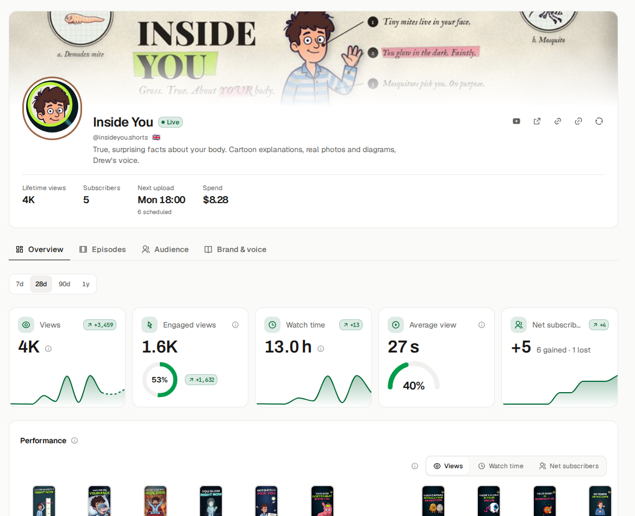635x516 pixels.
Task: Open the 68 Years of Hiccups thumbnail
Action: pos(600,501)
